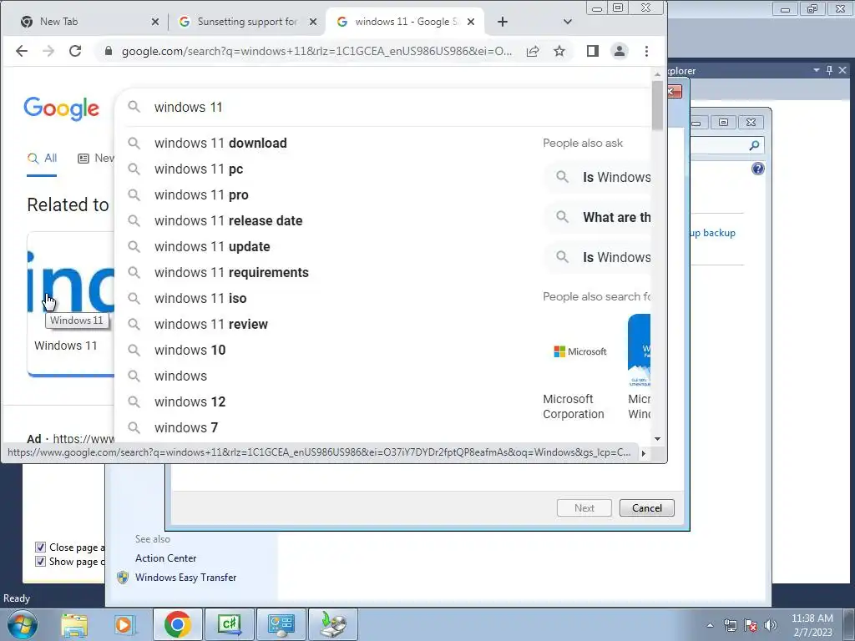The height and width of the screenshot is (641, 855).
Task: Open Windows Start orb
Action: tap(22, 624)
